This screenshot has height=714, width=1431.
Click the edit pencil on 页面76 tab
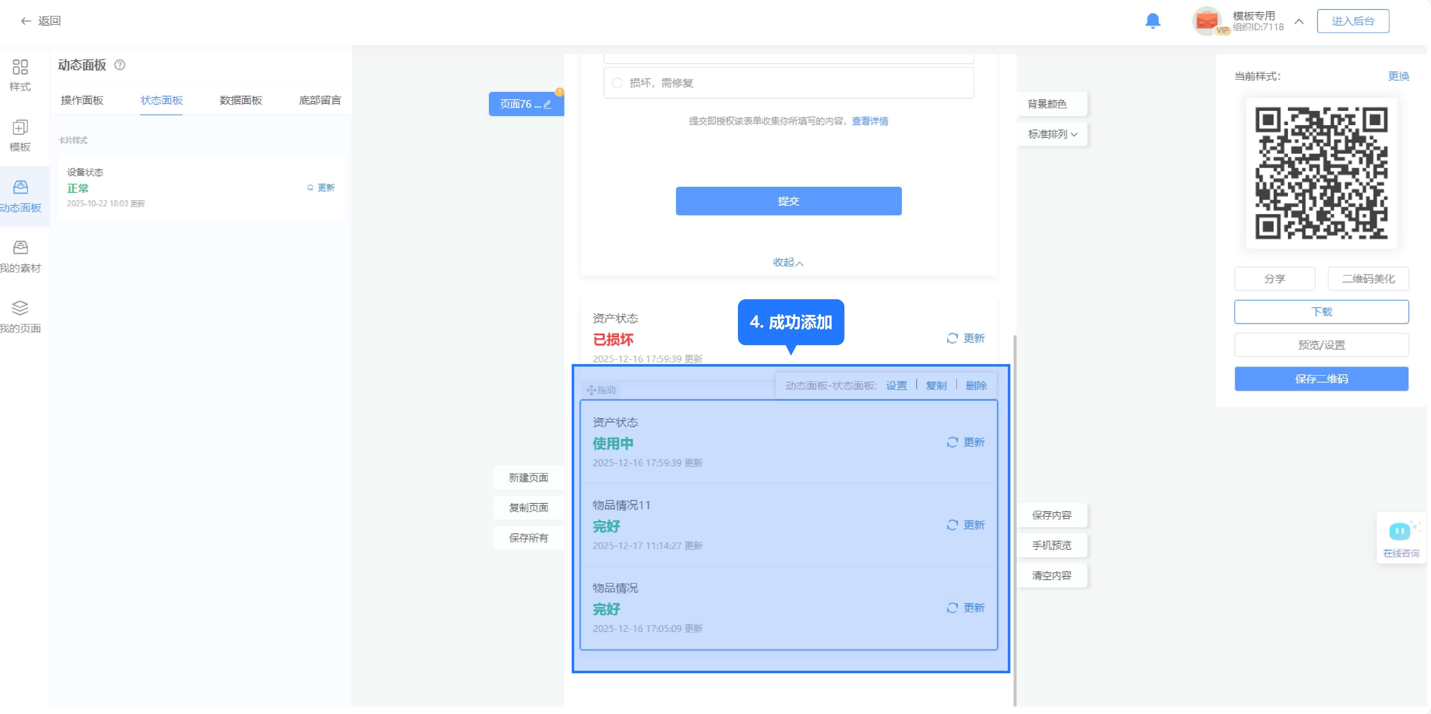pos(548,105)
